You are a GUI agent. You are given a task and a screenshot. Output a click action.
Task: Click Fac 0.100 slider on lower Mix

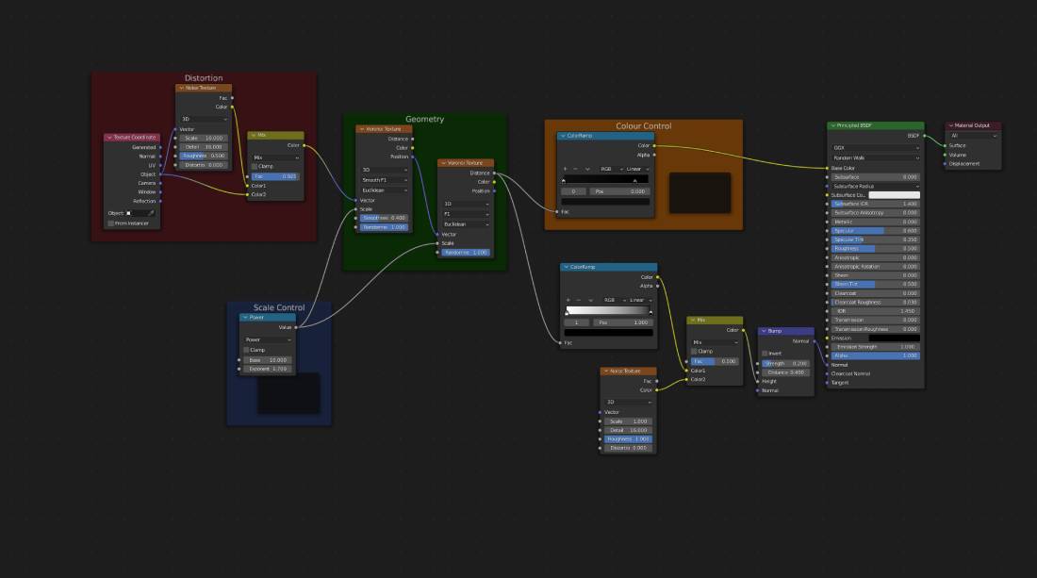[715, 361]
